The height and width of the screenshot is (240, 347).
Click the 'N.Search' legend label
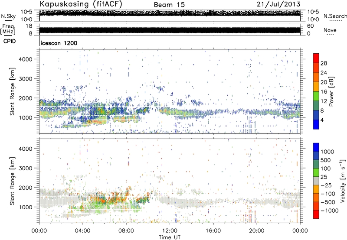(335, 16)
